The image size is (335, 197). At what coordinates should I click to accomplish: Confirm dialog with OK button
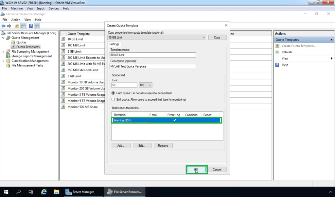[196, 170]
